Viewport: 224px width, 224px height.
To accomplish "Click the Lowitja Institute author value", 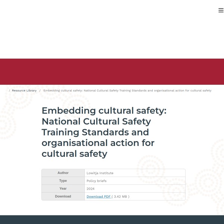I will pyautogui.click(x=100, y=173).
